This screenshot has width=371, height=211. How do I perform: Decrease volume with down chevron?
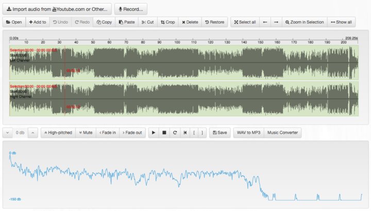[x=8, y=133]
